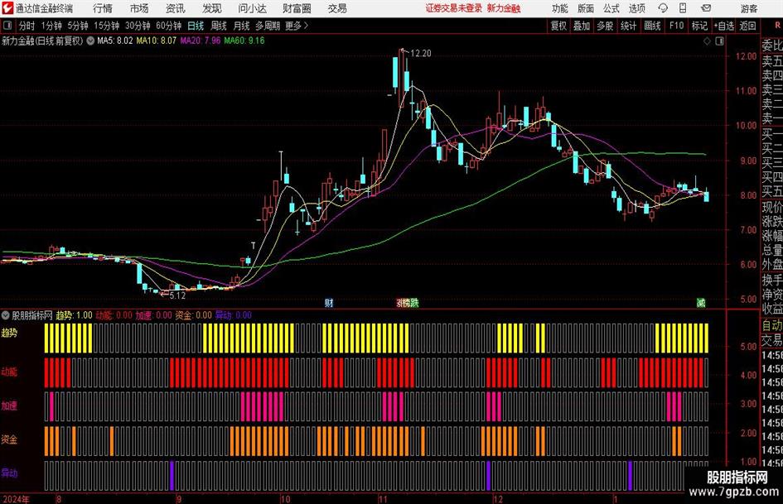Switch to 15分钟 period

click(x=107, y=26)
